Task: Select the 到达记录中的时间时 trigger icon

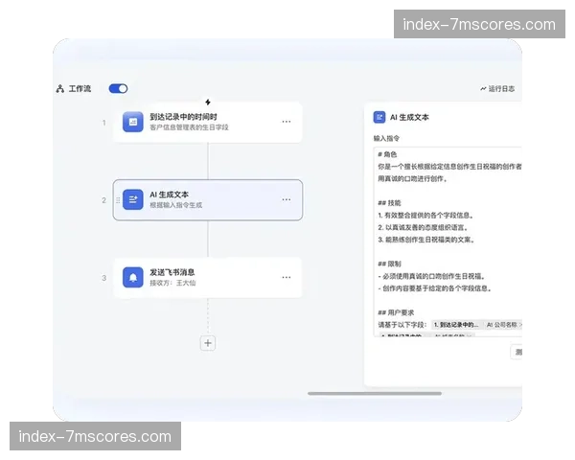Action: 133,122
